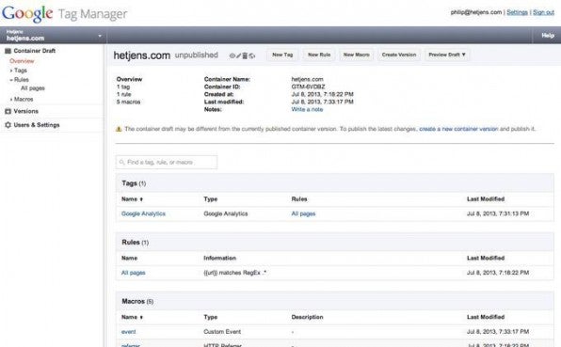The image size is (561, 347).
Task: Expand the Macros tree node arrow
Action: pos(11,100)
